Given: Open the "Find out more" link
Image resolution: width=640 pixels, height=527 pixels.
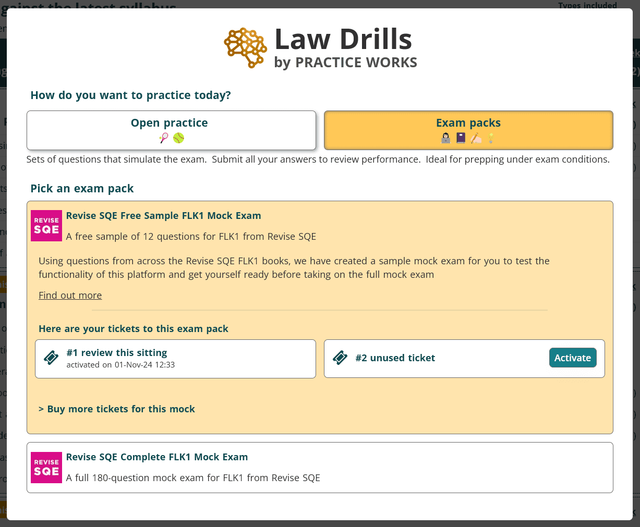Looking at the screenshot, I should coord(70,295).
